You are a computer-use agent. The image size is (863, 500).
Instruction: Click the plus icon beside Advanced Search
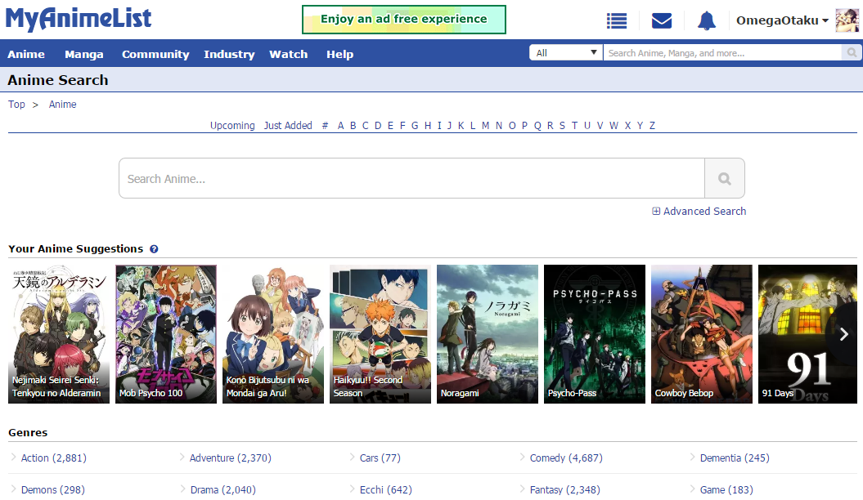tap(656, 211)
